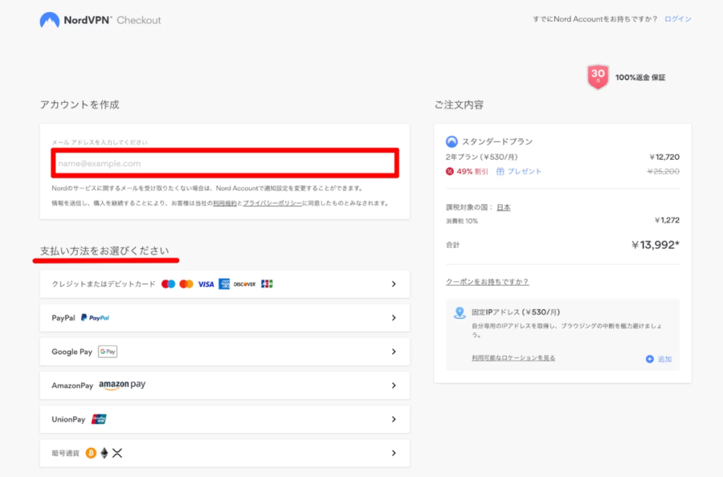Change tax country via 日本 link
Image resolution: width=723 pixels, height=477 pixels.
point(504,207)
